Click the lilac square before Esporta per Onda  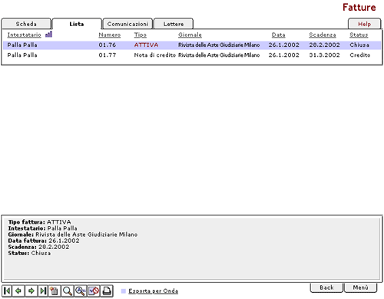[x=124, y=291]
